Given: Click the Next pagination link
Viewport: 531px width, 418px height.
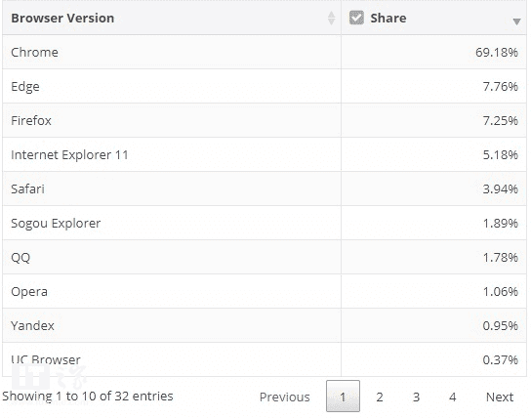Looking at the screenshot, I should (500, 397).
